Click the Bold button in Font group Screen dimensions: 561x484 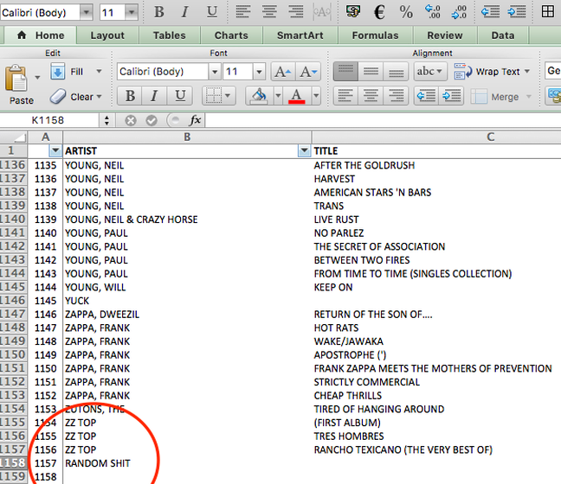tap(130, 96)
